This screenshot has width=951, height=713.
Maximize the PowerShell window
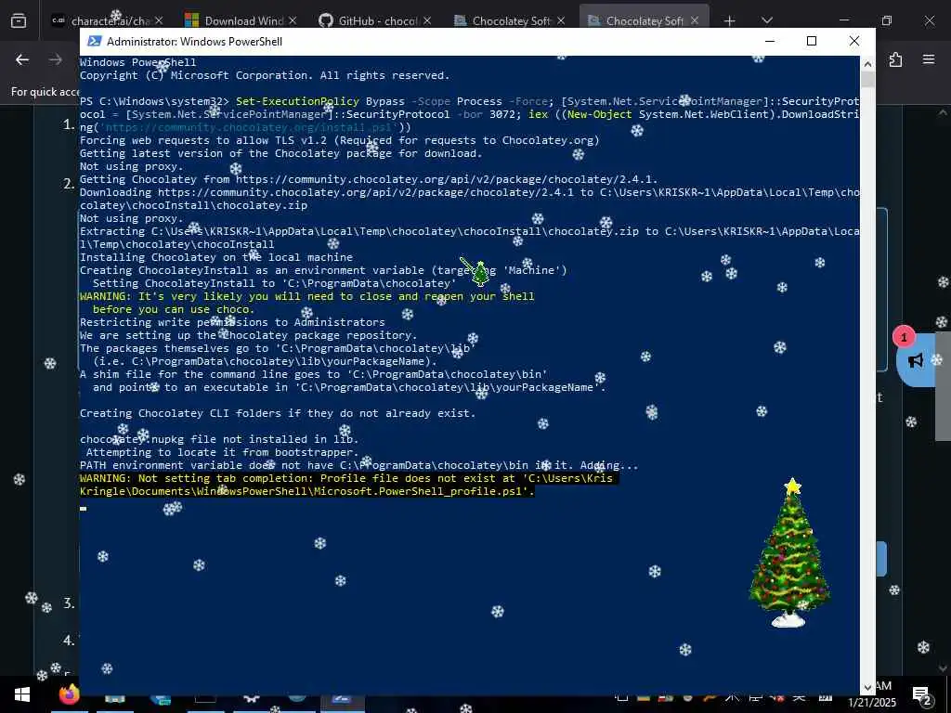coord(812,41)
